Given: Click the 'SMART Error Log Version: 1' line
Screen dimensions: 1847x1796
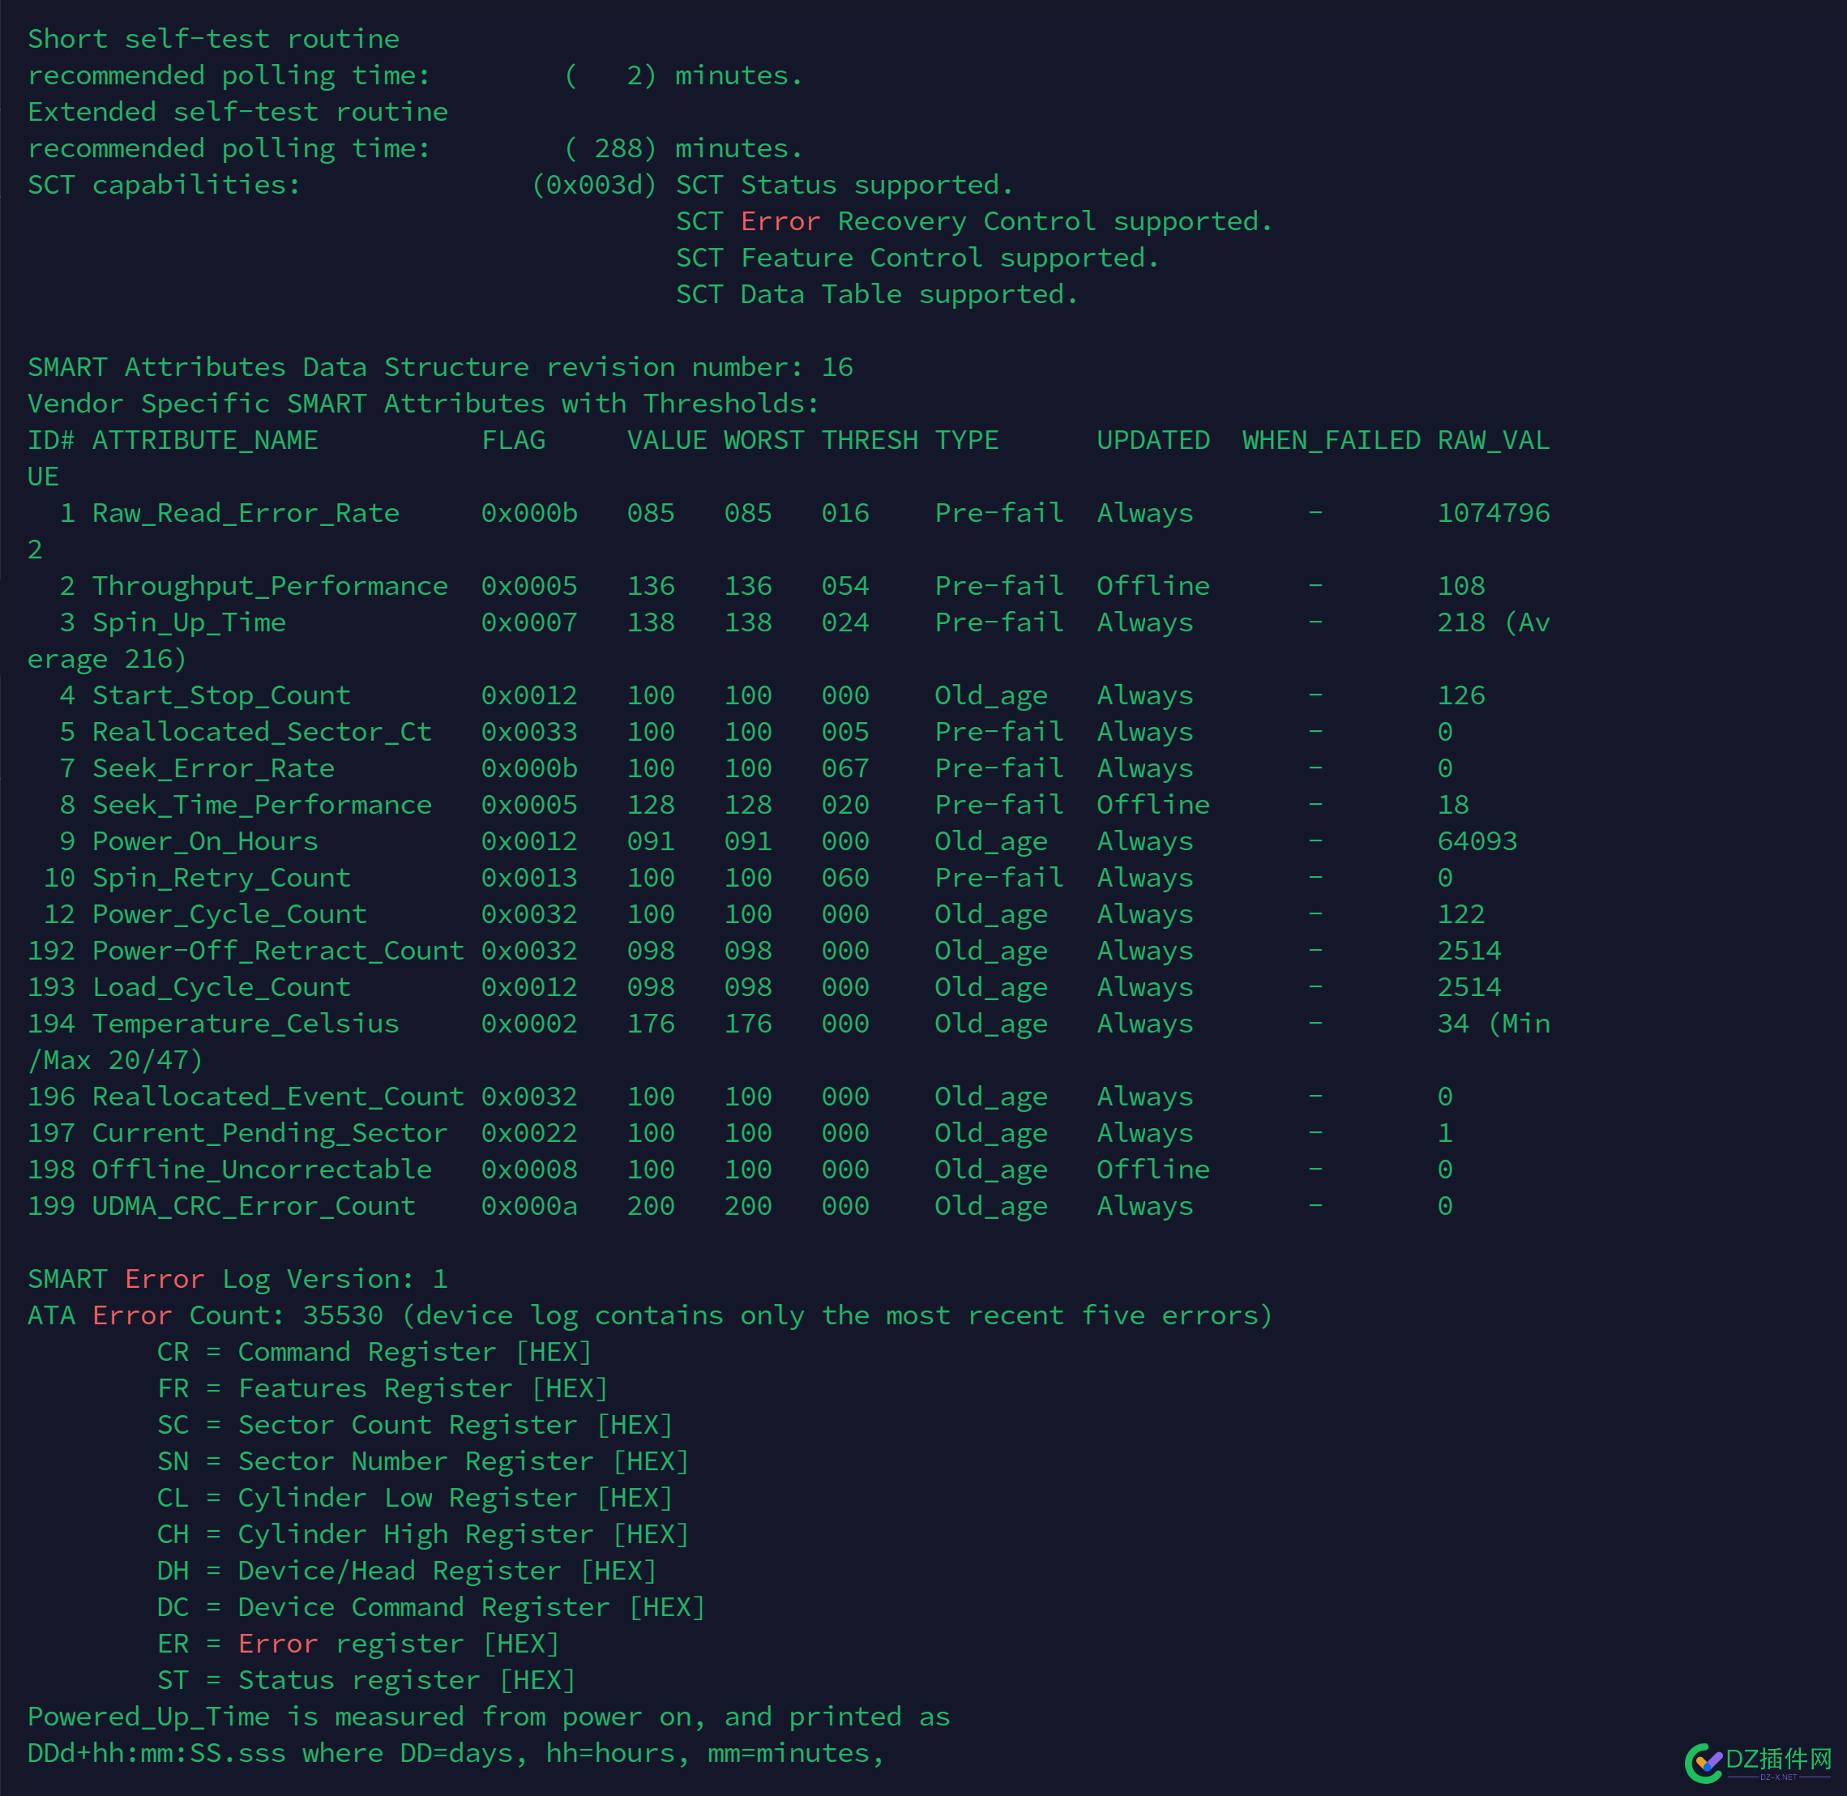Looking at the screenshot, I should tap(237, 1279).
